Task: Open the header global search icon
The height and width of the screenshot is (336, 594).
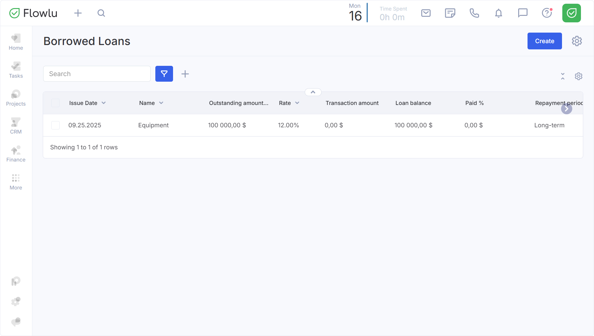Action: coord(101,13)
